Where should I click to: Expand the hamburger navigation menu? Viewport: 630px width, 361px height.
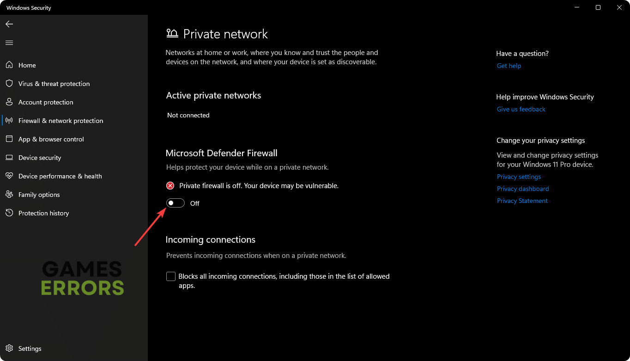coord(9,43)
